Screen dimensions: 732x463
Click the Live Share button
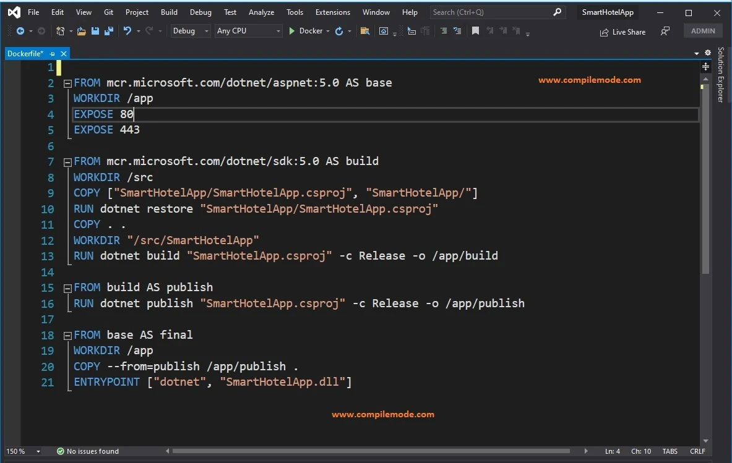(622, 32)
